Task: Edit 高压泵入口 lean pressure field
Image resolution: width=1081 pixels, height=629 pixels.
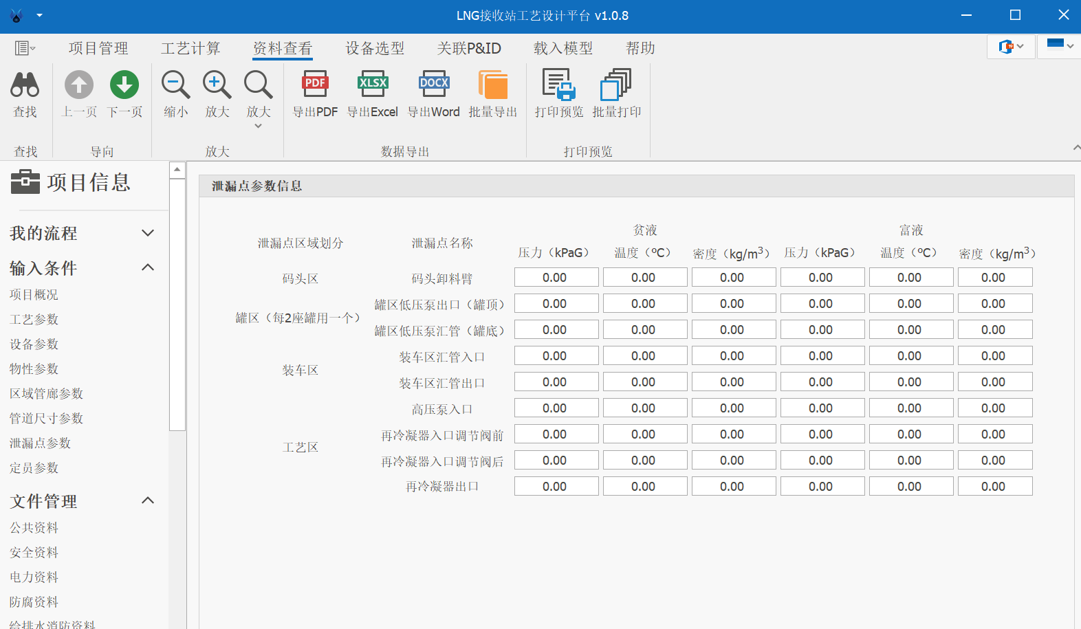Action: tap(556, 408)
